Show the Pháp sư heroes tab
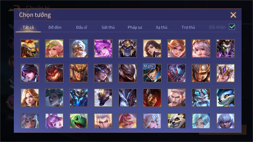 click(135, 28)
